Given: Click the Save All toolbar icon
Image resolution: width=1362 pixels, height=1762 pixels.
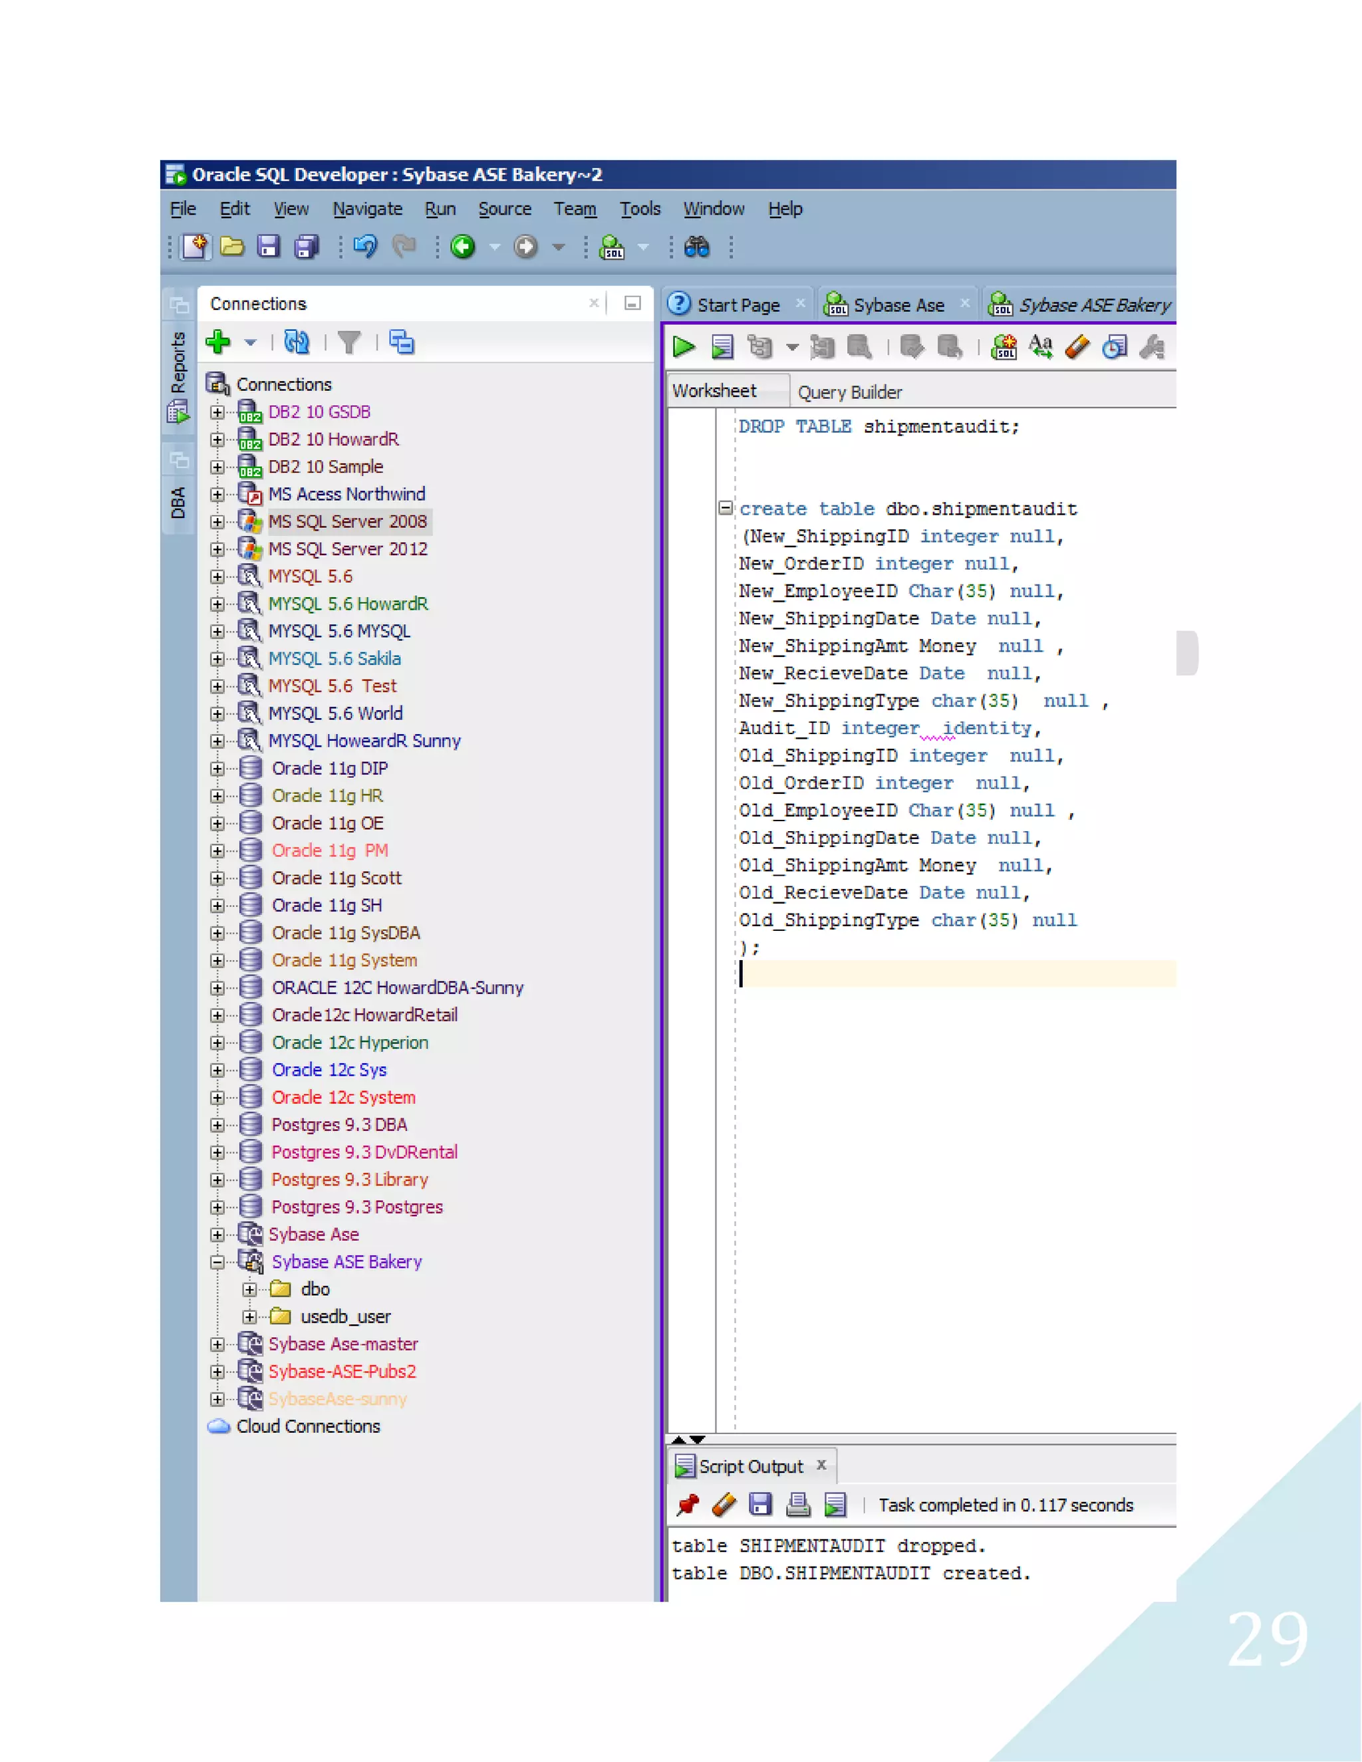Looking at the screenshot, I should pos(307,247).
